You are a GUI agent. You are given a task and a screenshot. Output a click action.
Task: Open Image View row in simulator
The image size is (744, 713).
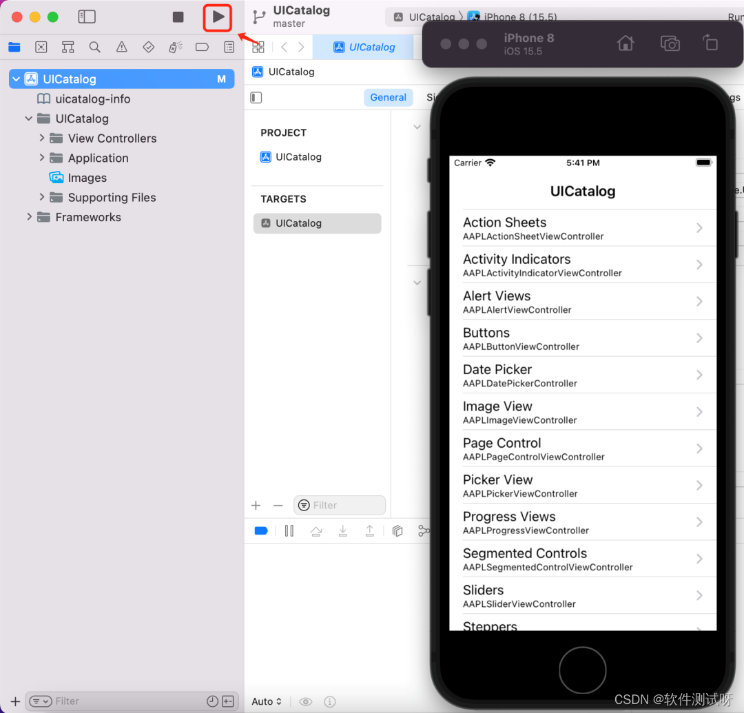[583, 412]
